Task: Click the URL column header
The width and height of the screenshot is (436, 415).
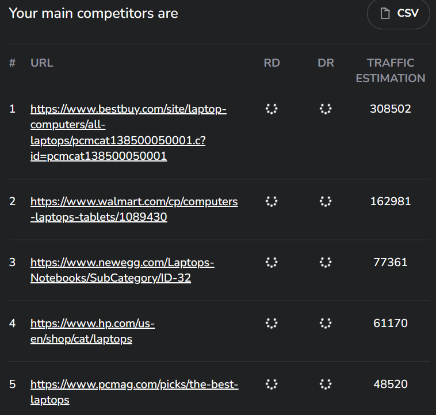Action: tap(42, 63)
